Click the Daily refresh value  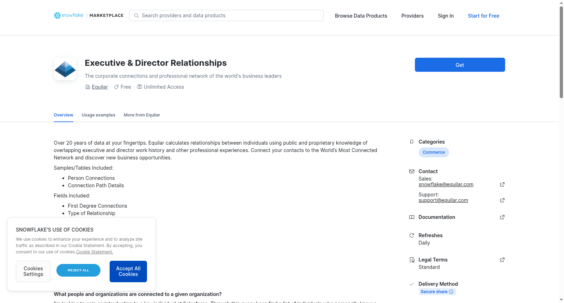click(424, 243)
